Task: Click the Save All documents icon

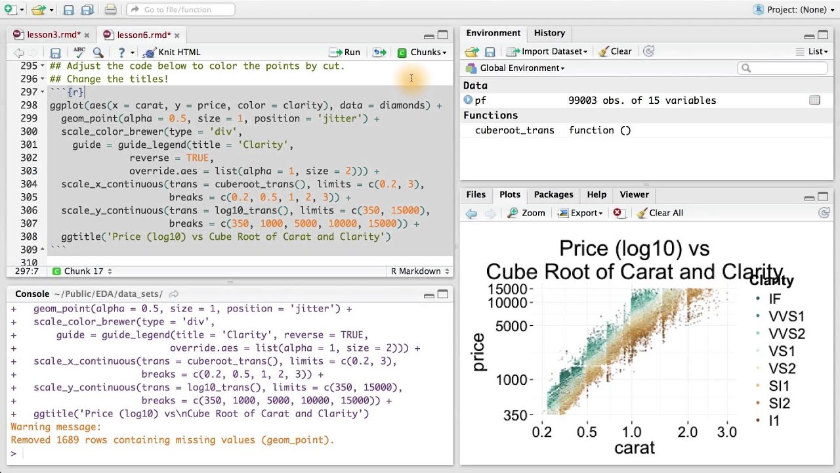Action: click(x=87, y=9)
